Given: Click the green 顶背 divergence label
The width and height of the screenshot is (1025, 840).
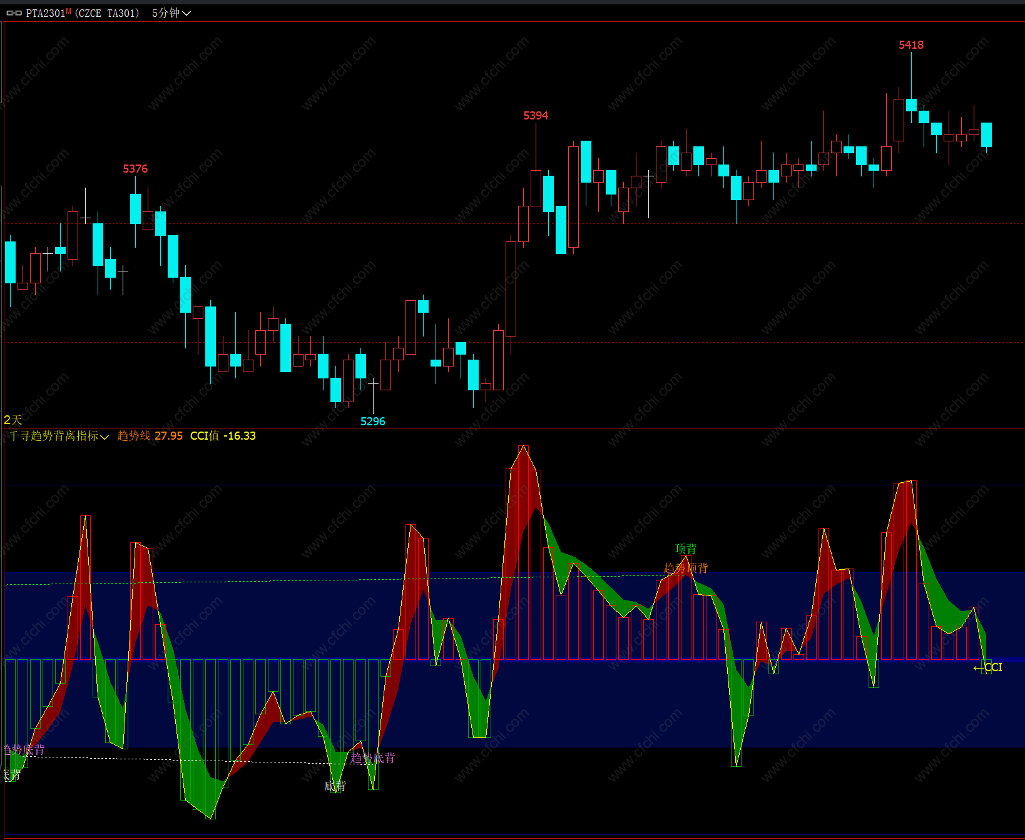Looking at the screenshot, I should click(686, 549).
